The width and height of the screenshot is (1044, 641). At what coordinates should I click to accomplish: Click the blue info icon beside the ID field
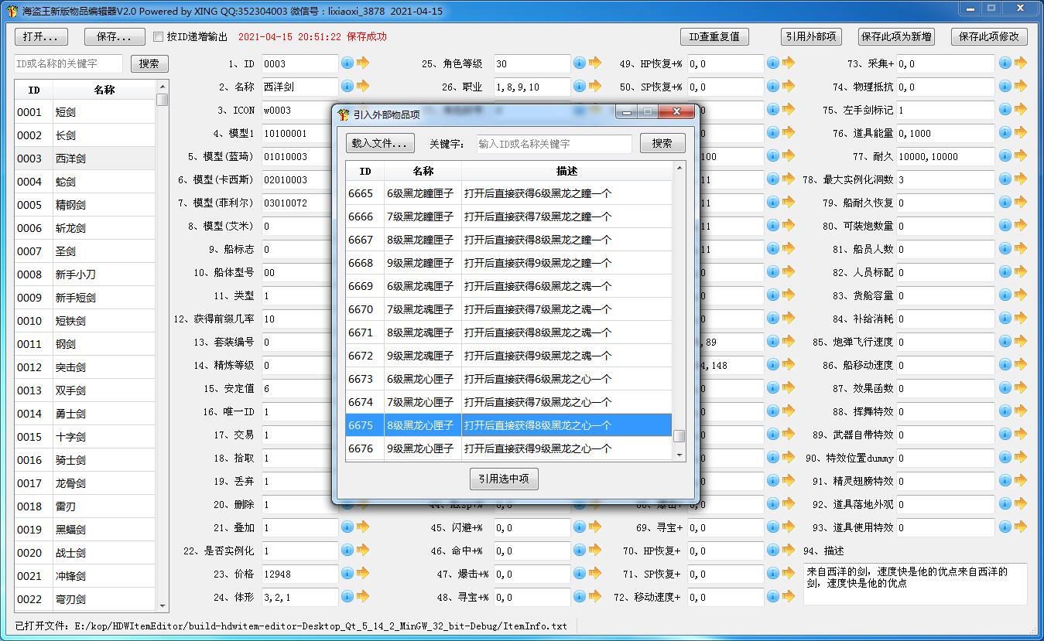347,63
